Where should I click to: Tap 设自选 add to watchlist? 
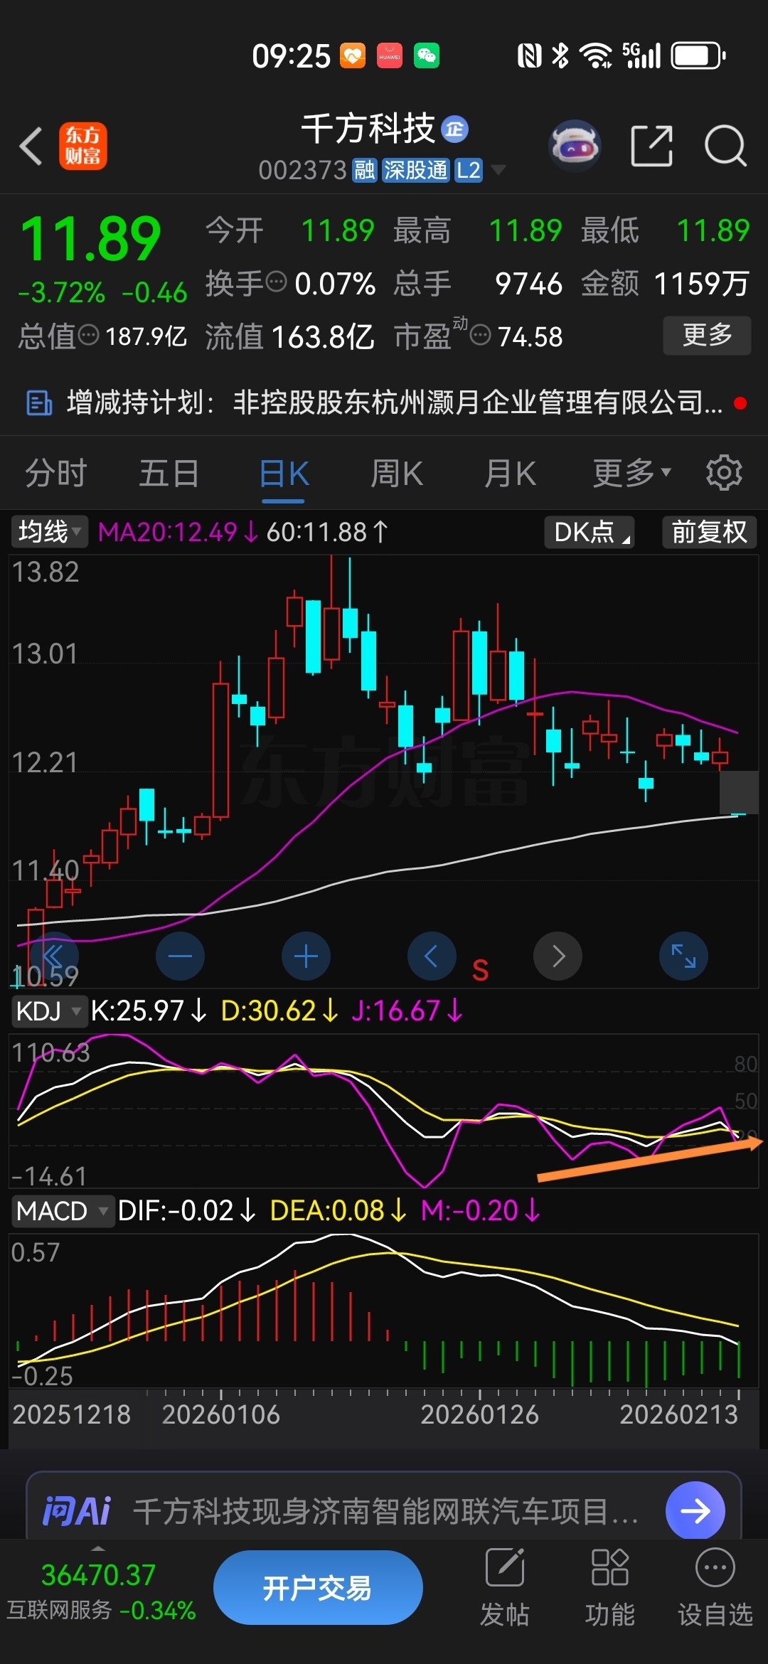pos(715,1587)
